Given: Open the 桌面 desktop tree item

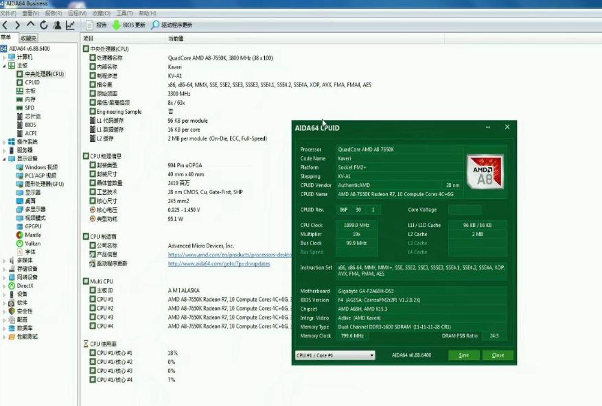Looking at the screenshot, I should (x=26, y=201).
